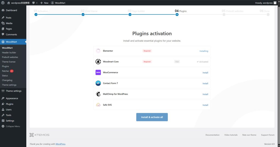280x147 pixels.
Task: Open Appearance in the sidebar menu
Action: (x=12, y=98)
